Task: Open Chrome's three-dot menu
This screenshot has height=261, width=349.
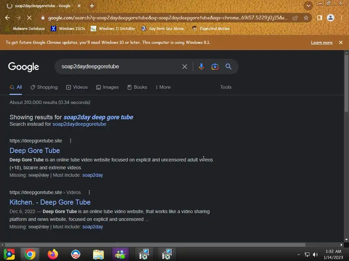Action: click(x=342, y=18)
